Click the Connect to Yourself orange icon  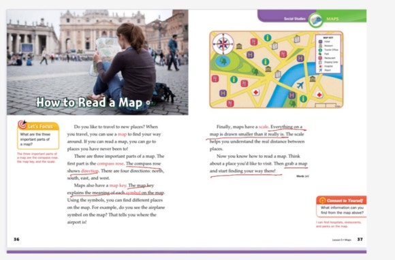[322, 200]
